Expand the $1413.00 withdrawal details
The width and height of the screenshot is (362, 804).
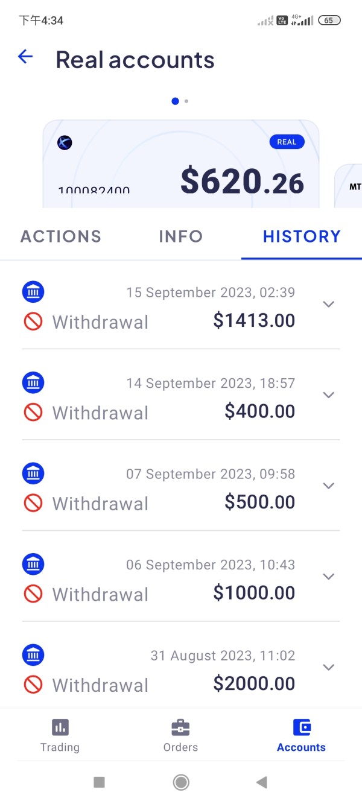click(x=328, y=305)
